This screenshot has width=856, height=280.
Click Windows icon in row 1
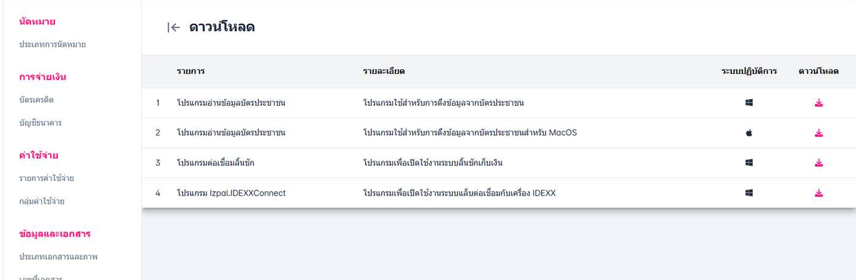[x=749, y=103]
